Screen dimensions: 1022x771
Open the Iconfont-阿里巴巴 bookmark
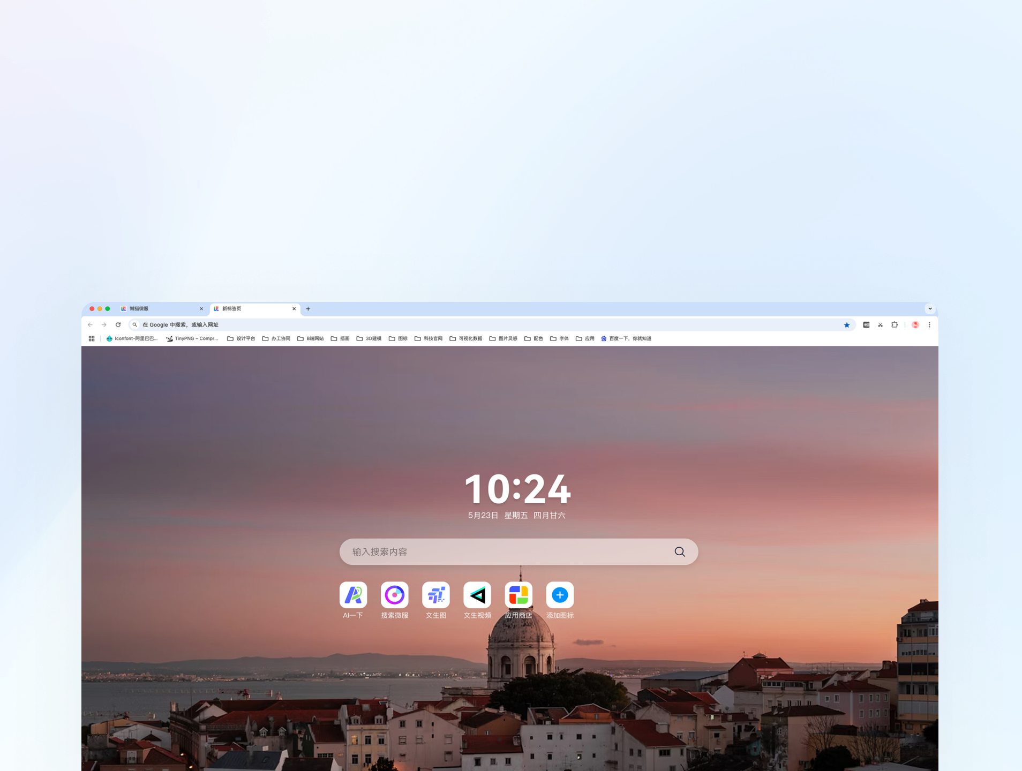pos(132,338)
